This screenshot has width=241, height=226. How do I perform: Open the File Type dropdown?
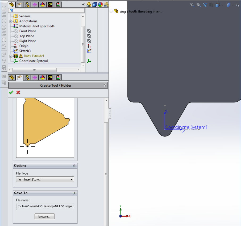pyautogui.click(x=45, y=179)
